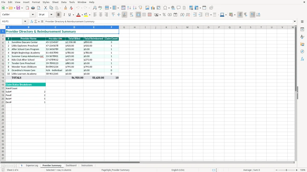Toggle Wrap Text
This screenshot has height=172, width=307.
[131, 15]
